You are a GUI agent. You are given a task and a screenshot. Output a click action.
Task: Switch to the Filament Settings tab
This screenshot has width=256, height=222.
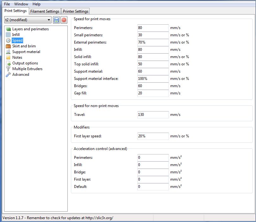tap(45, 11)
